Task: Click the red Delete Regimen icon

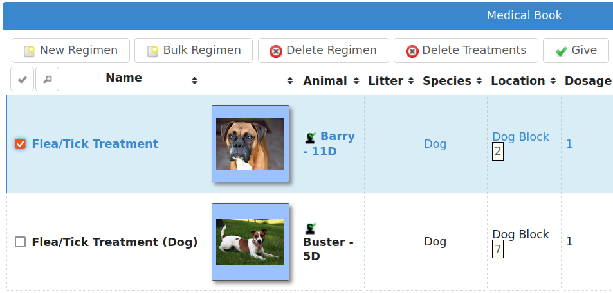Action: pos(276,51)
